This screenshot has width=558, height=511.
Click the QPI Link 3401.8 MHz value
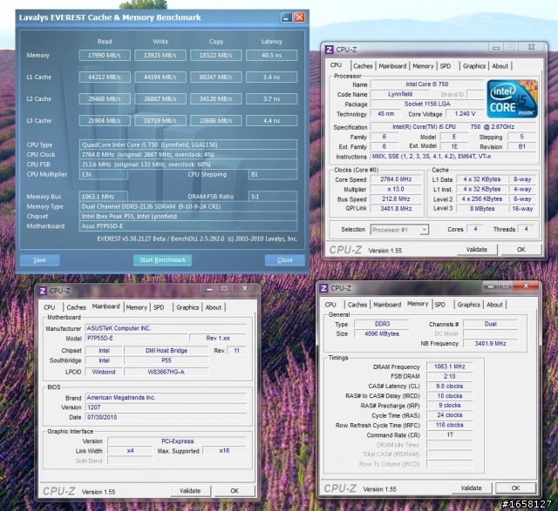[x=396, y=209]
